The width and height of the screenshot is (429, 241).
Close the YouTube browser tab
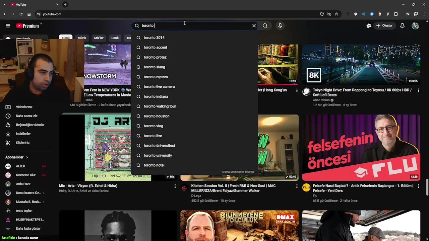point(57,4)
